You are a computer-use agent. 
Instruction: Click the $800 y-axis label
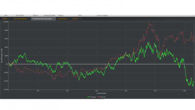click(6, 30)
